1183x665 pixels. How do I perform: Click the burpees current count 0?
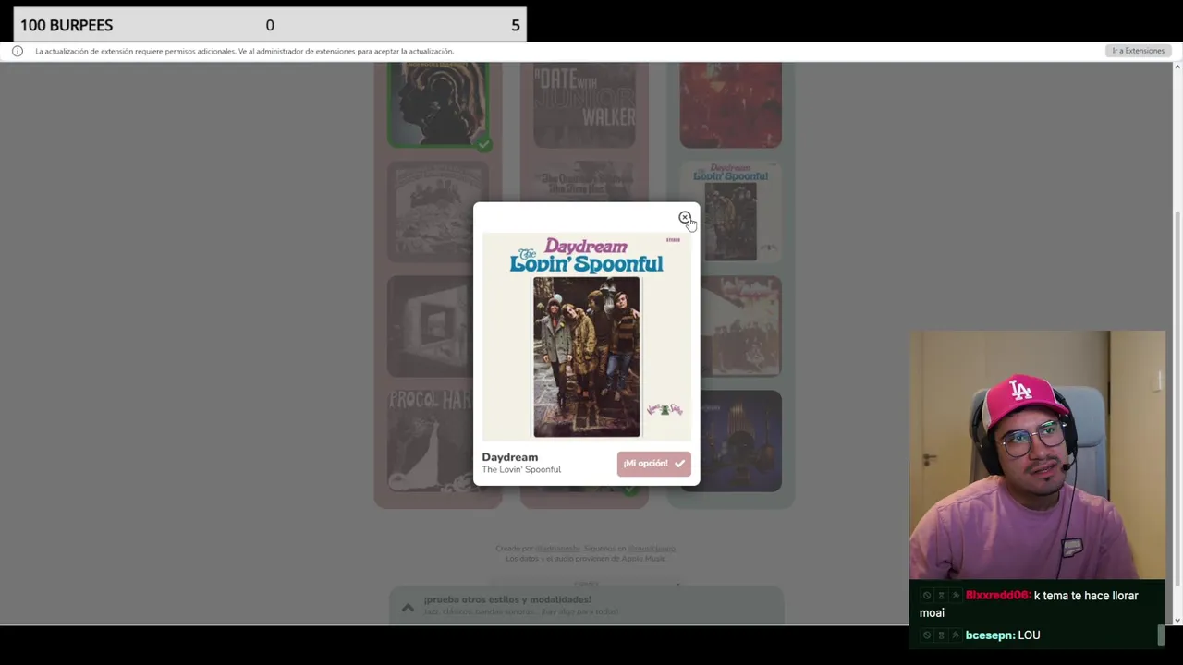click(270, 25)
